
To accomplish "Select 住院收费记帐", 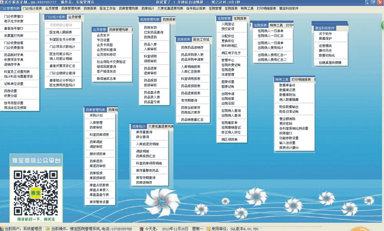I will point(231,65).
